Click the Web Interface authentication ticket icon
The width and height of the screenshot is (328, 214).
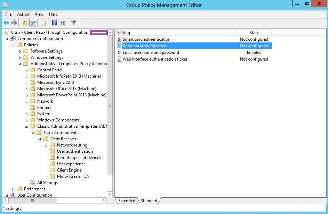click(x=119, y=59)
